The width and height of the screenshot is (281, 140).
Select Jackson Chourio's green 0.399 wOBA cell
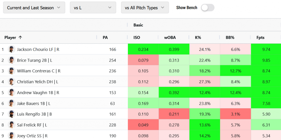[x=174, y=49]
